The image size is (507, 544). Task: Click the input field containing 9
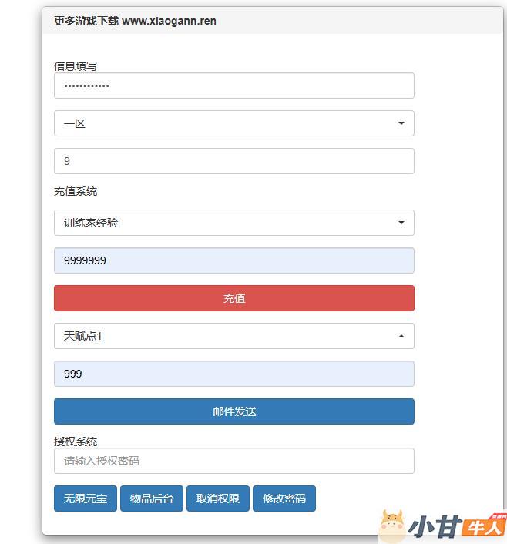[x=233, y=161]
